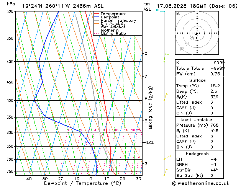Click the wind barb at 700 hPa
The width and height of the screenshot is (241, 186).
point(167,157)
